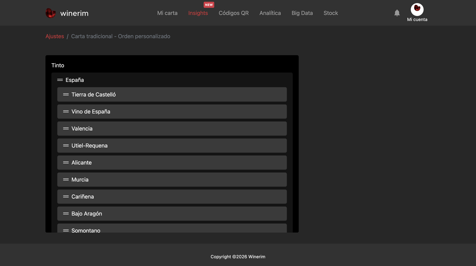Click drag handle for Bajo Aragón row

66,214
